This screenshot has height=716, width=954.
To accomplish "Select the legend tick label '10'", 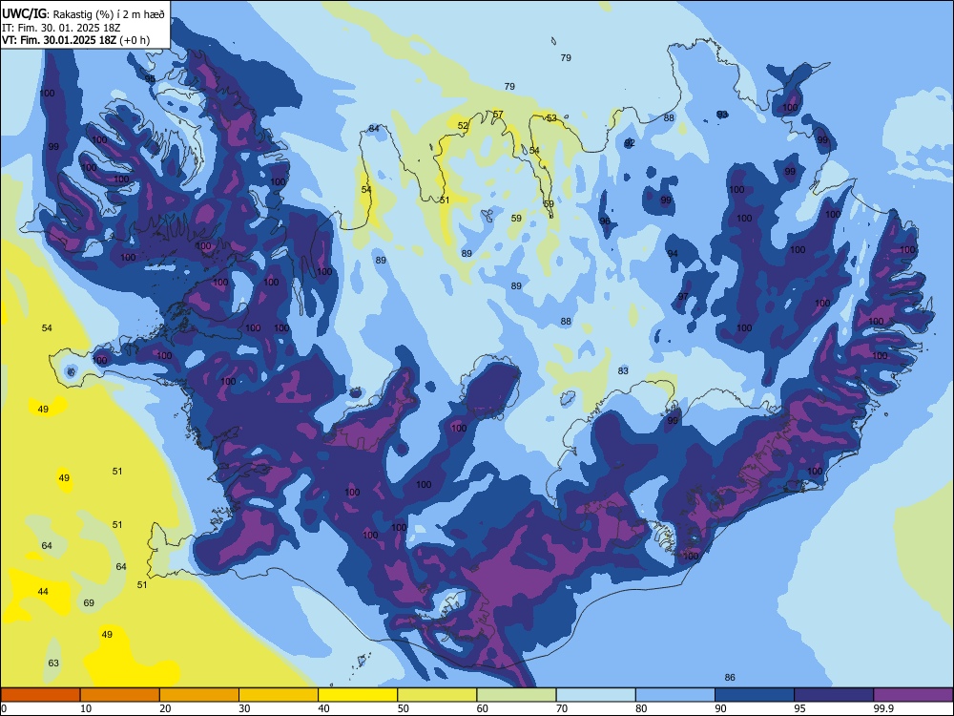I will tap(86, 708).
